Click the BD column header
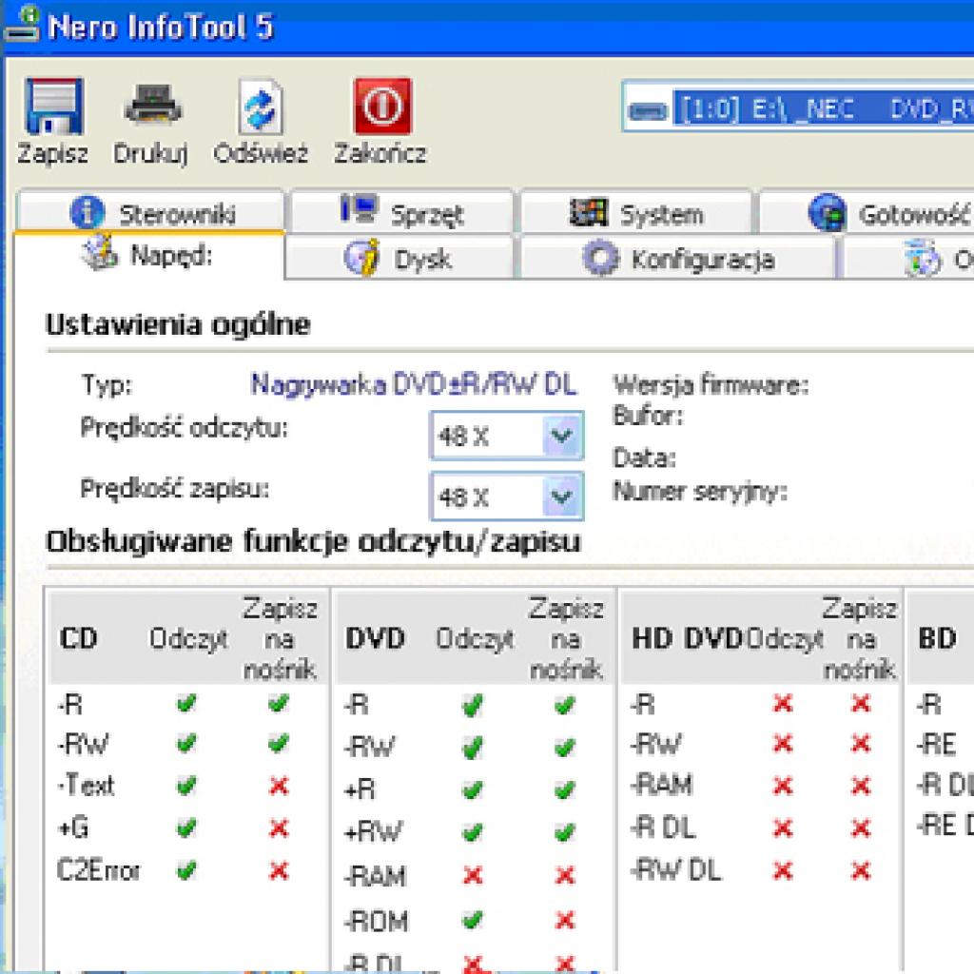974x974 pixels. click(937, 638)
